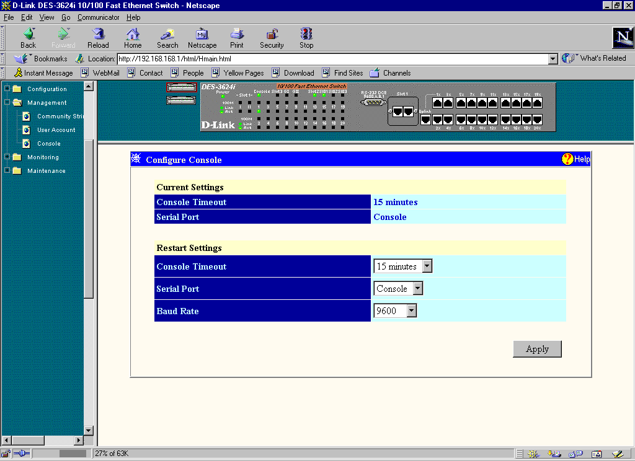This screenshot has height=461, width=635.
Task: Expand the Monitoring tree folder
Action: pos(7,157)
